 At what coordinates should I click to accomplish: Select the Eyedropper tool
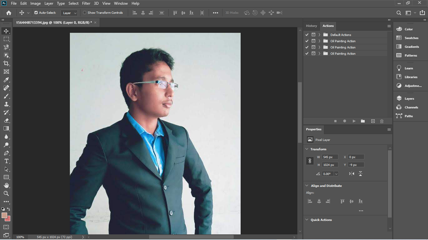coord(6,80)
